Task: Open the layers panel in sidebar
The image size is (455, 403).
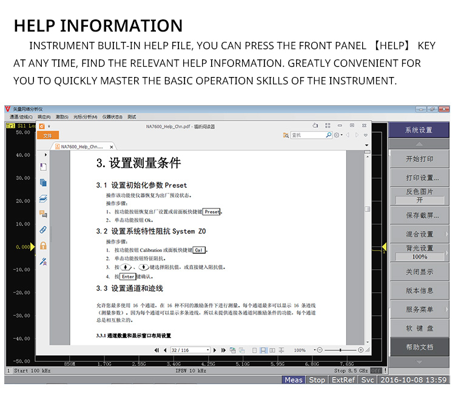Action: point(43,198)
